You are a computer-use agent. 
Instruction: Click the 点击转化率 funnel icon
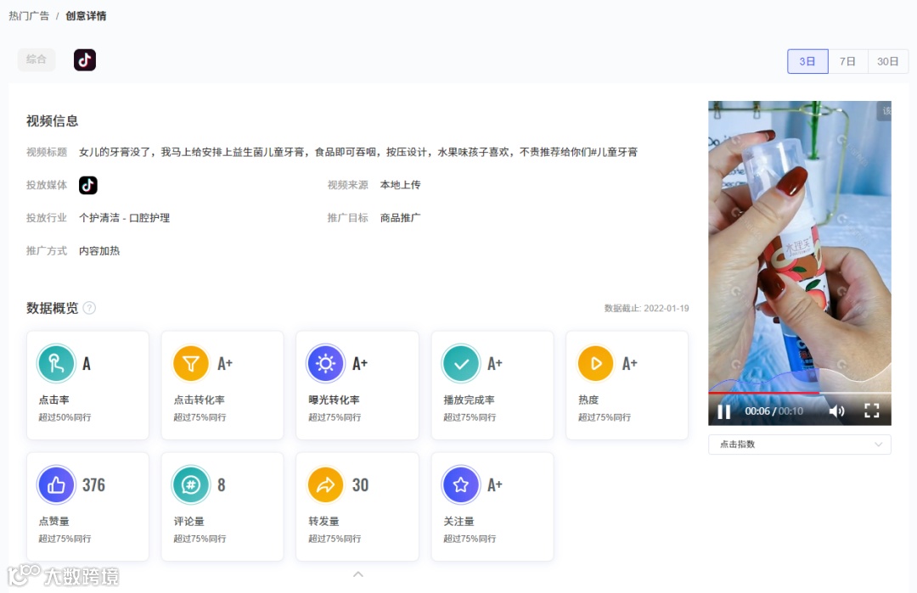[x=192, y=362]
